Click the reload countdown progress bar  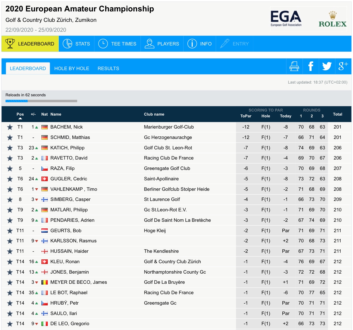[41, 101]
